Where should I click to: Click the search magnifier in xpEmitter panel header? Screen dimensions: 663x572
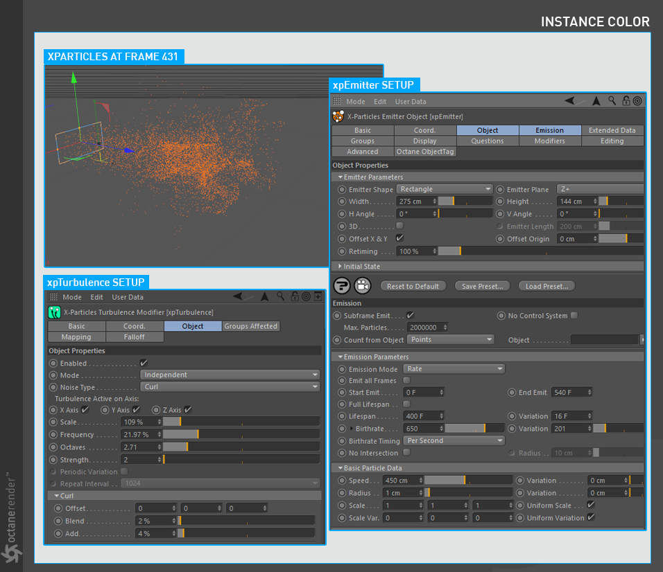612,101
